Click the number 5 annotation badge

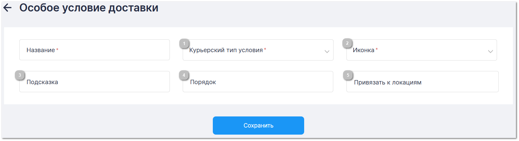pos(347,75)
